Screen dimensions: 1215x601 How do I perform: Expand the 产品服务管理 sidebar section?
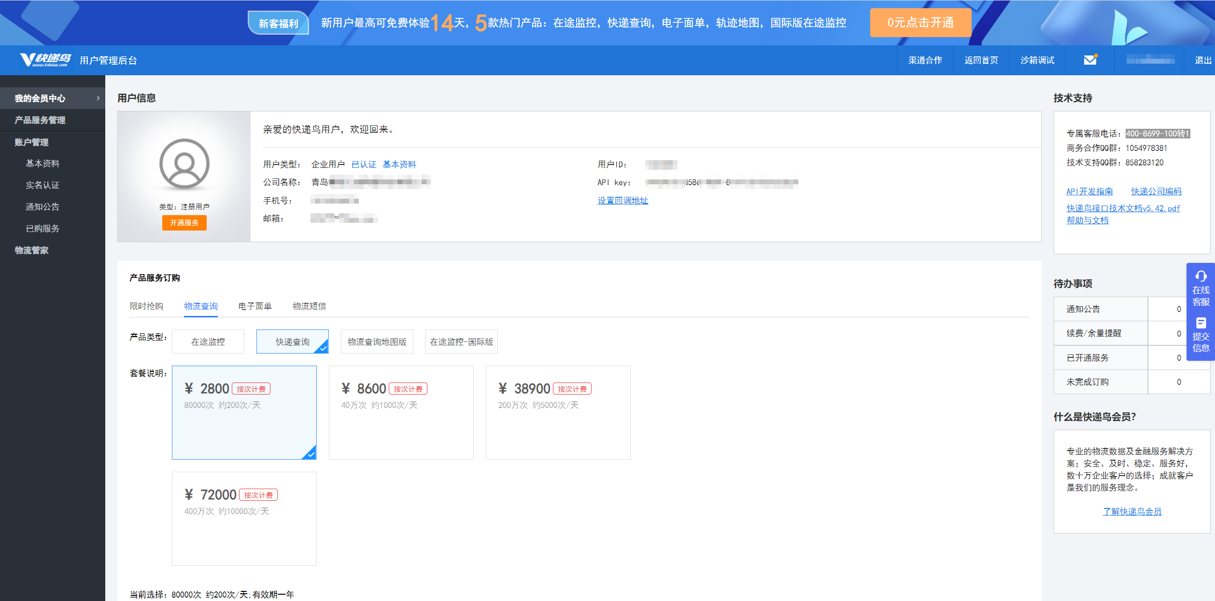point(40,120)
